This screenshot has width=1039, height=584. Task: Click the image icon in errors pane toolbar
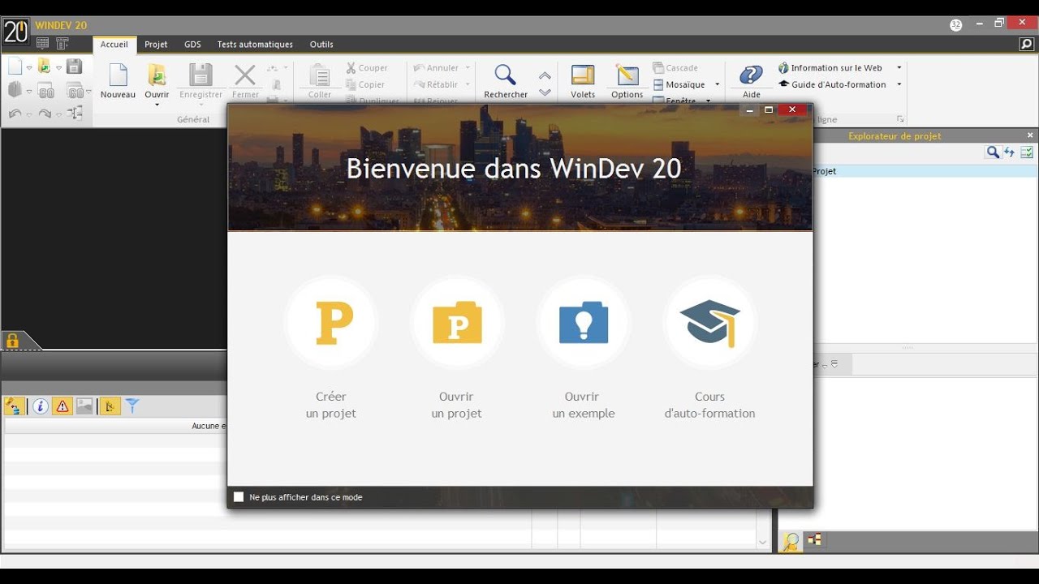tap(84, 406)
